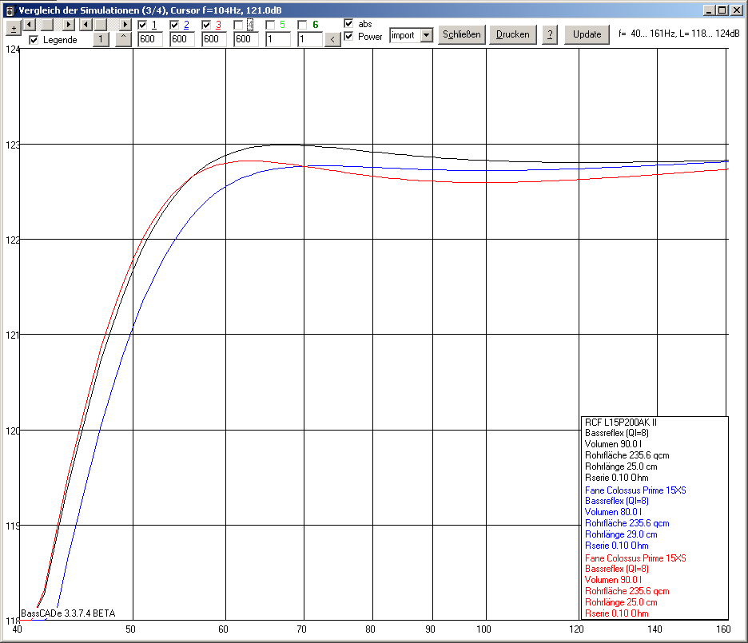Uncheck blue simulation 2 checkbox

174,25
